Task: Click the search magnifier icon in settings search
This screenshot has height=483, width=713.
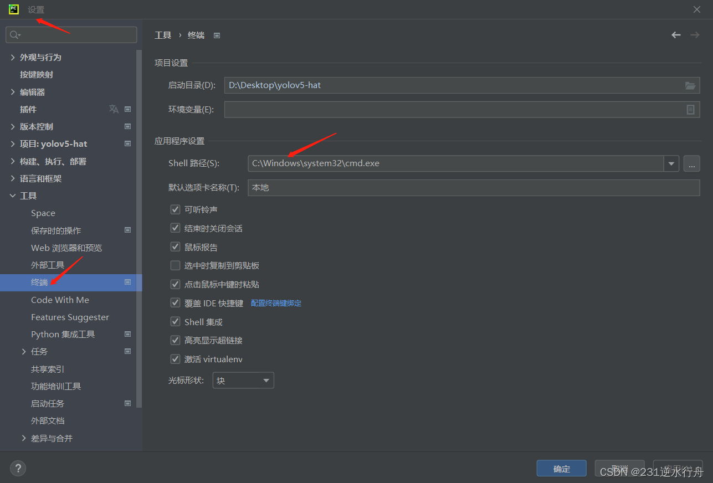Action: pyautogui.click(x=15, y=35)
